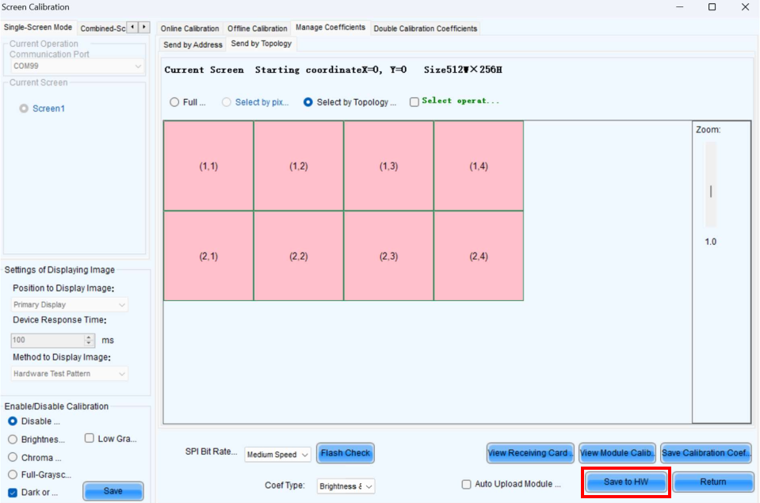Click the Save to HW button
This screenshot has width=760, height=503.
[x=625, y=482]
